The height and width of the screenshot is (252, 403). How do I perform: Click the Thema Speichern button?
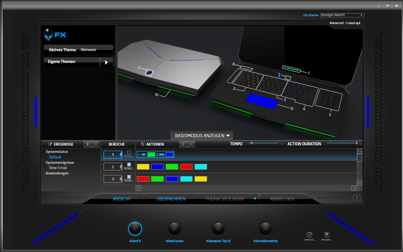(224, 199)
